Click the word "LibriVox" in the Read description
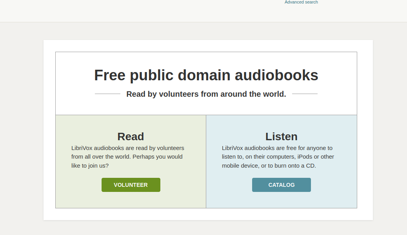This screenshot has width=407, height=235. pyautogui.click(x=82, y=148)
